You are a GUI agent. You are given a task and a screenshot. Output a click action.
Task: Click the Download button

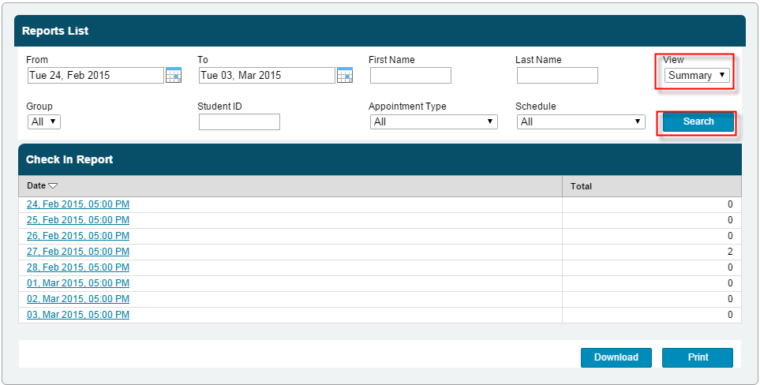click(x=616, y=357)
